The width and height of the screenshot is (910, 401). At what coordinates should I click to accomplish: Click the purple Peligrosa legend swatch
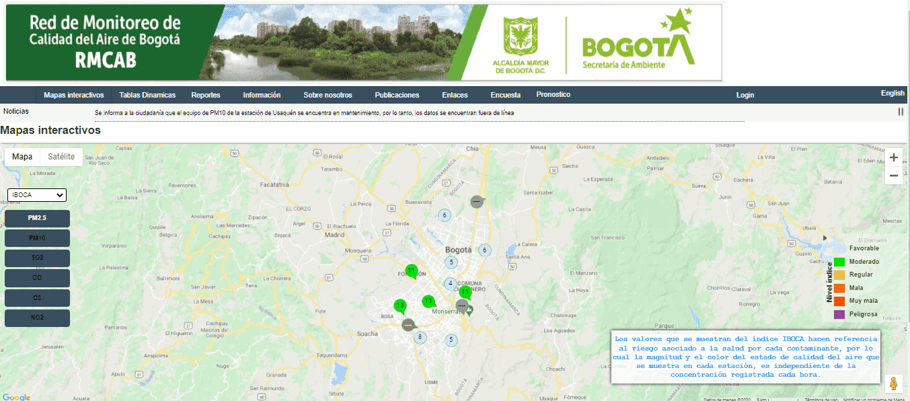pos(839,314)
